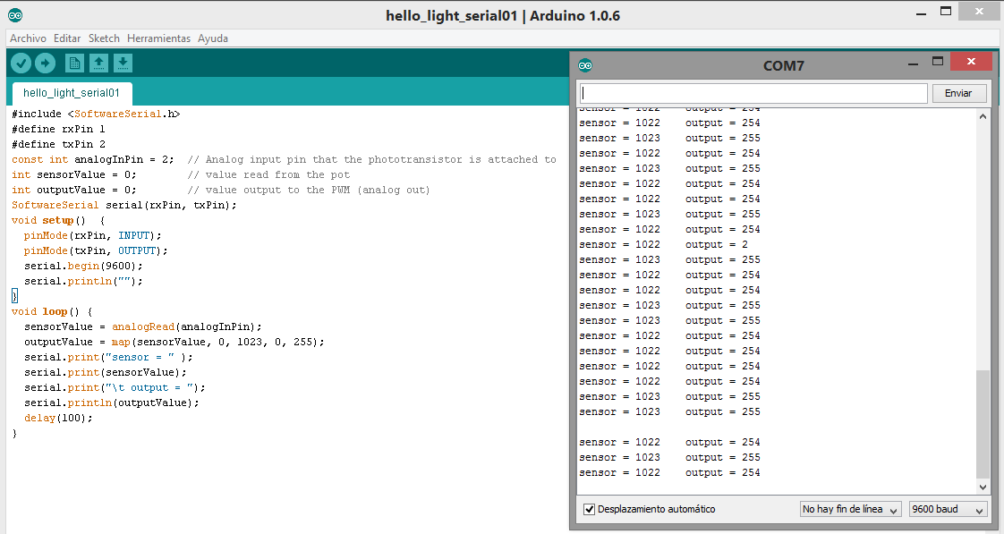The width and height of the screenshot is (1004, 534).
Task: Click the 'serial.println(outputValue);' line
Action: tap(112, 403)
